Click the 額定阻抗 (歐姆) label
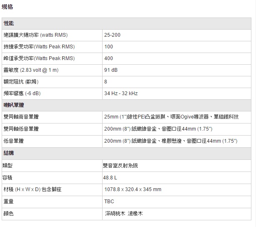Viewport: 256px width, 227px height. 20,82
